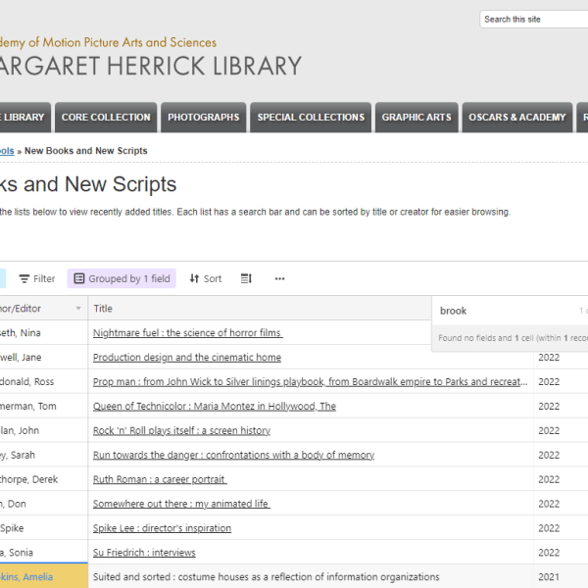The image size is (588, 588).
Task: Open the Photographs tab
Action: (203, 118)
